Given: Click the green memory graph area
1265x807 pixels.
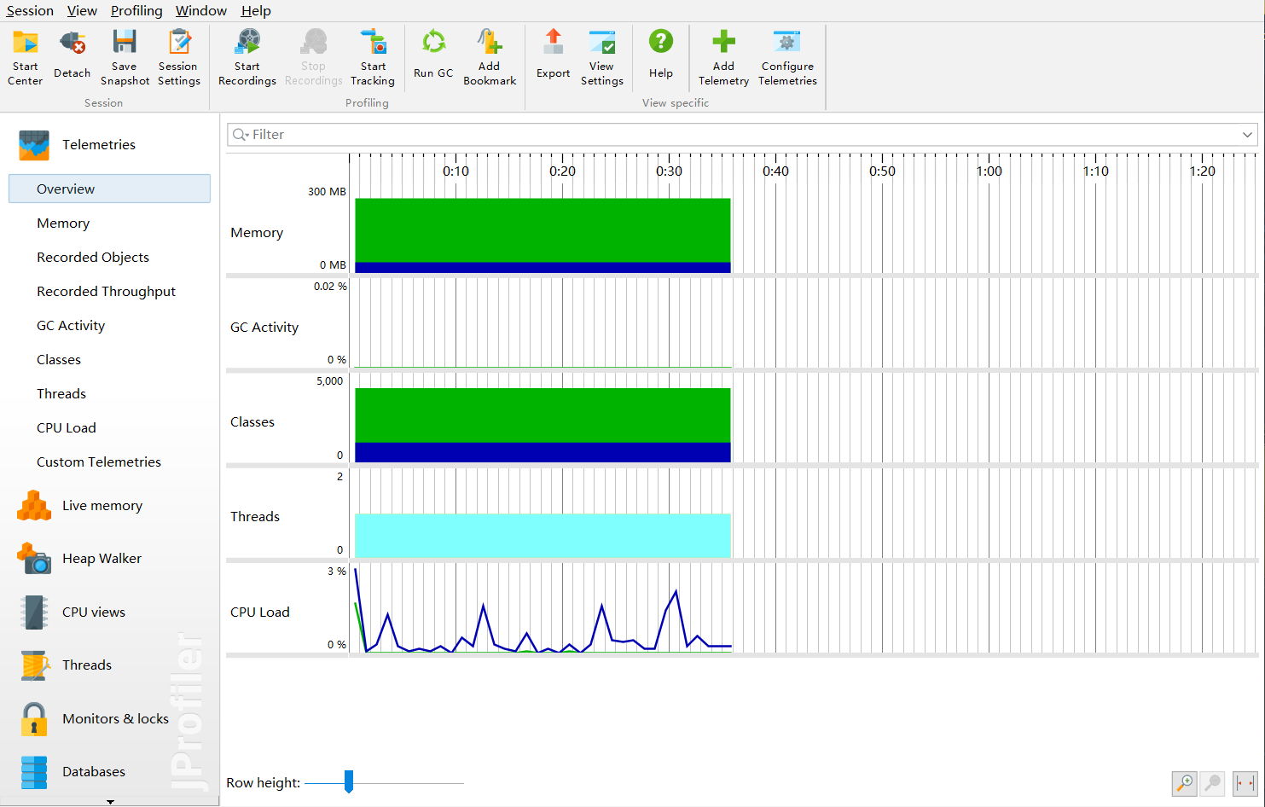Looking at the screenshot, I should click(x=543, y=230).
